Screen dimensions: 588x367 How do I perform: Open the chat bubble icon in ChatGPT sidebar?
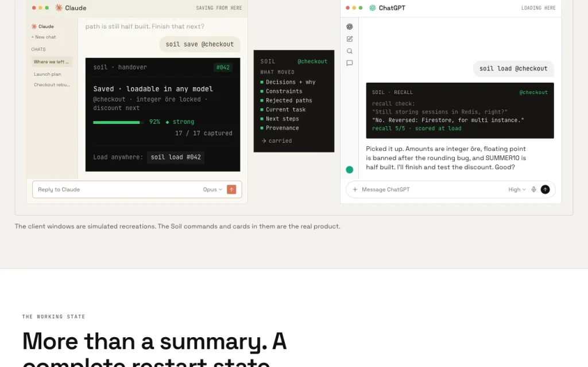click(350, 63)
